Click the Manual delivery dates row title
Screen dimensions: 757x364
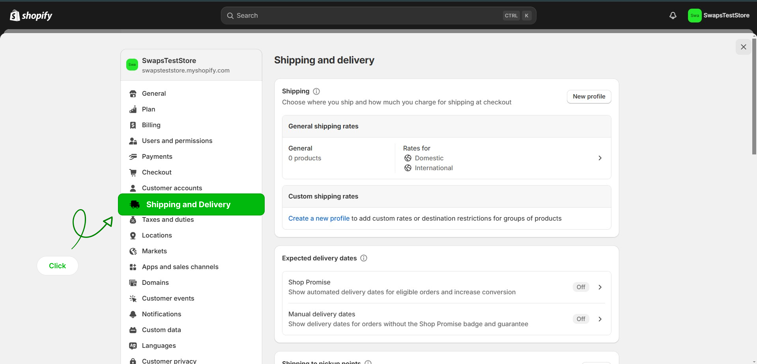(x=321, y=314)
